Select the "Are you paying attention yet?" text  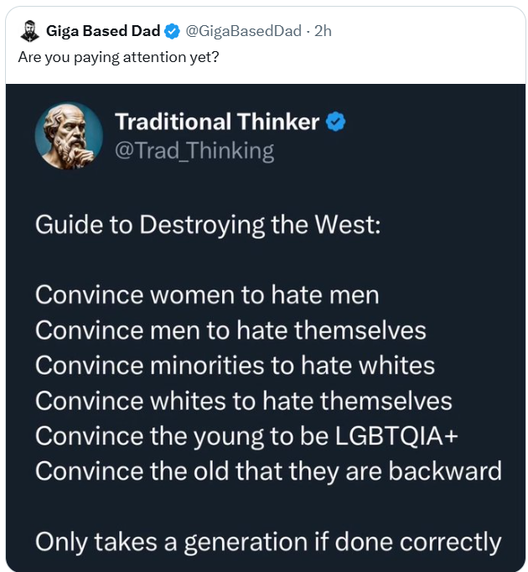coord(118,57)
